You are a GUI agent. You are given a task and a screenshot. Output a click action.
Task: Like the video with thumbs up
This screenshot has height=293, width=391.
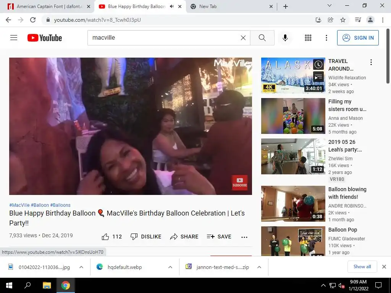point(112,237)
